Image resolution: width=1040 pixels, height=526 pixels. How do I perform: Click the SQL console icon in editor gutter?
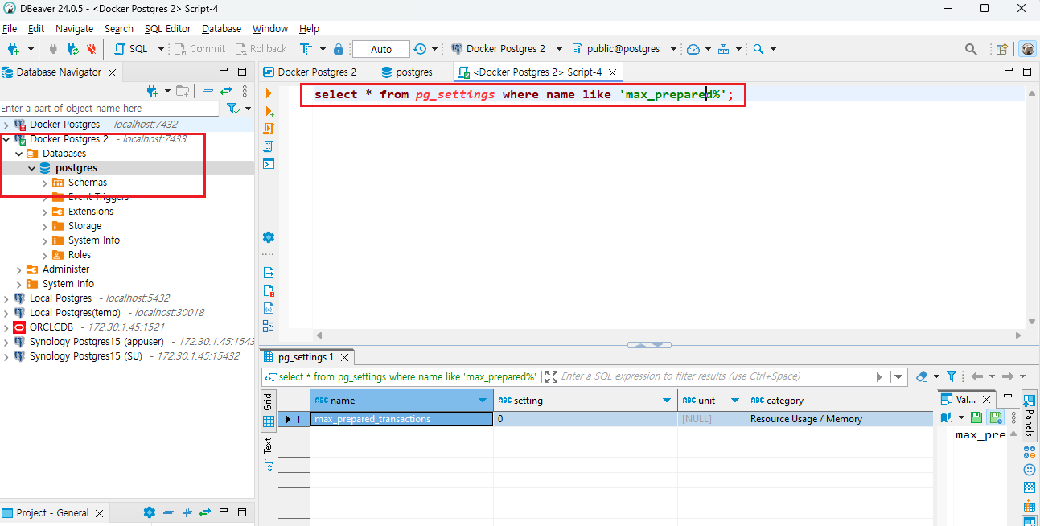[269, 164]
